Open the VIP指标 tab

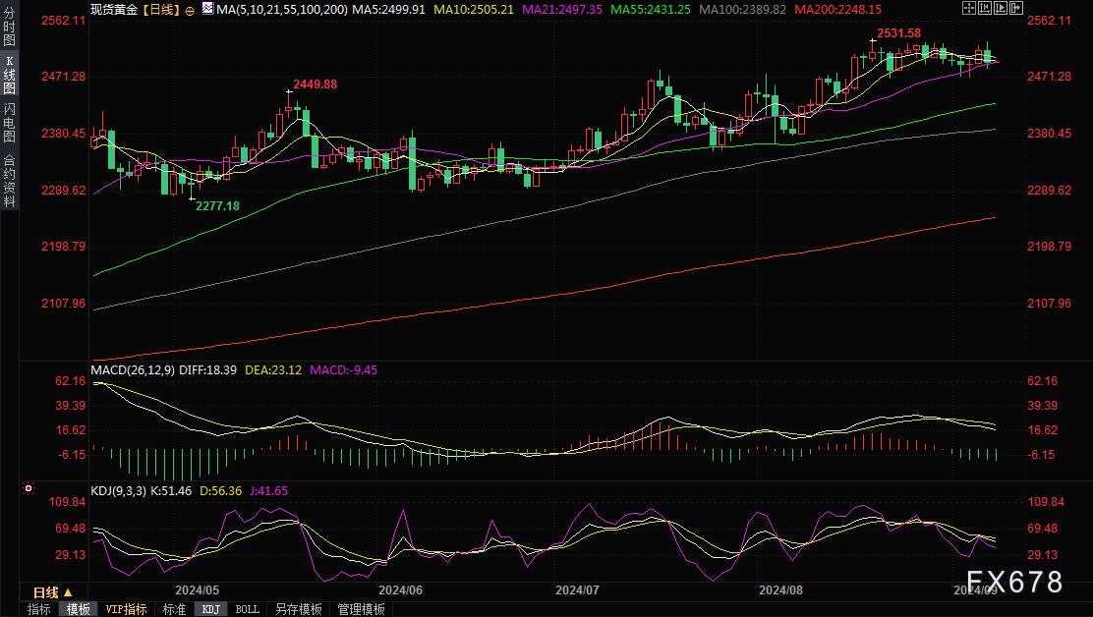126,609
